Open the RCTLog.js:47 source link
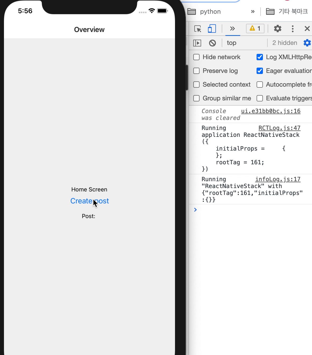The height and width of the screenshot is (355, 312). [x=279, y=128]
